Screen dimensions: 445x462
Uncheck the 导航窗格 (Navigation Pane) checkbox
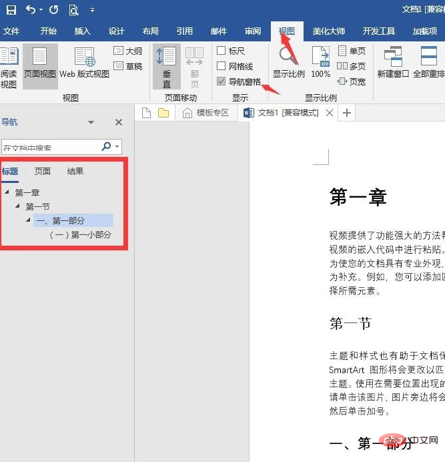(x=221, y=81)
